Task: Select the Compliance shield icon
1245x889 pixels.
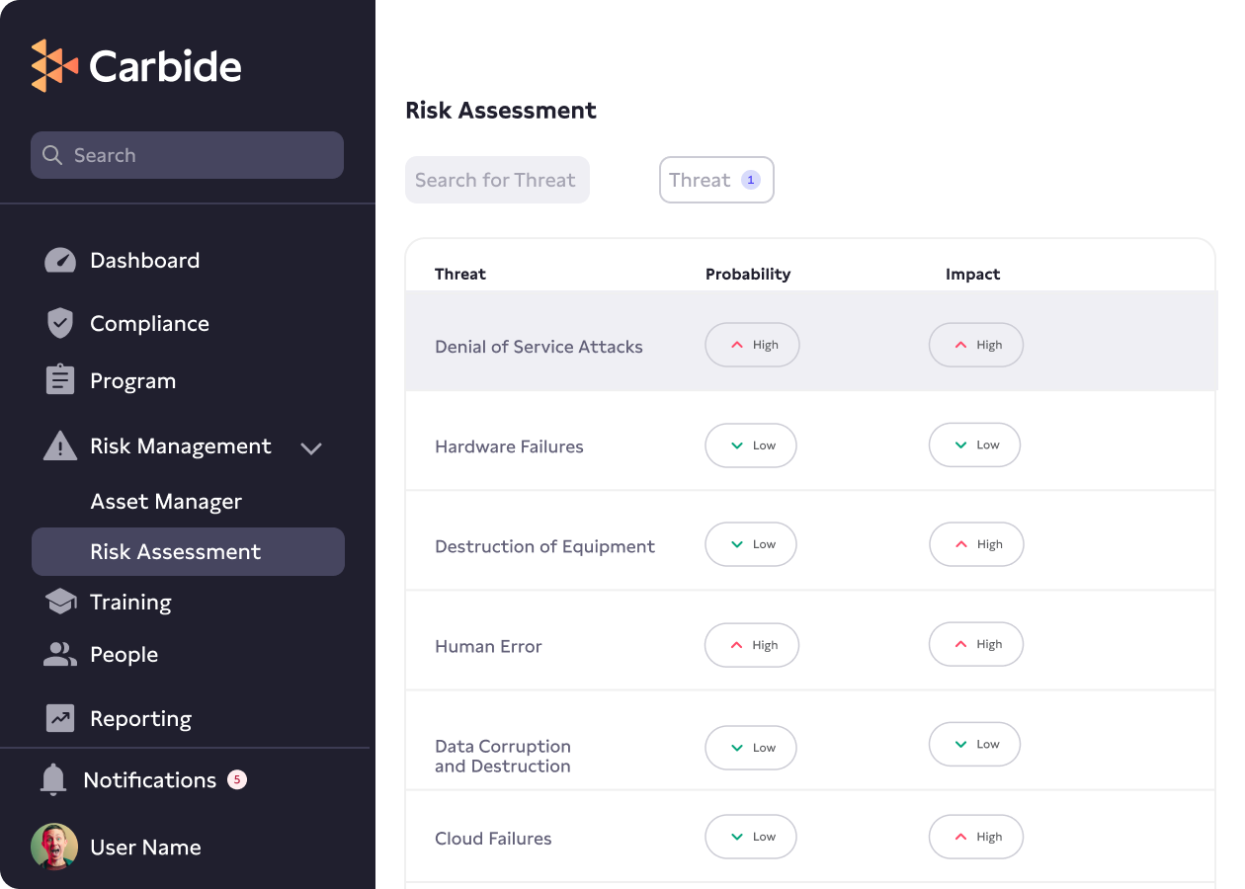Action: pyautogui.click(x=59, y=323)
